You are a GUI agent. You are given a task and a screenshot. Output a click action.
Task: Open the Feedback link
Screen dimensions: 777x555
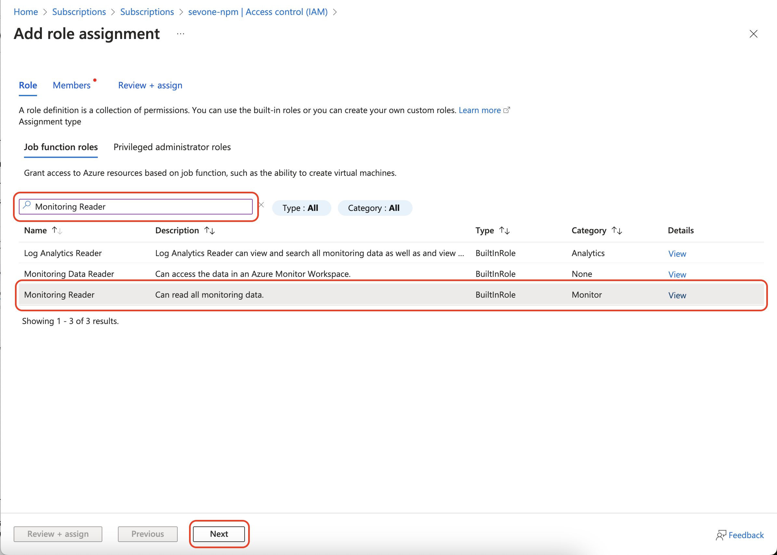coord(746,535)
